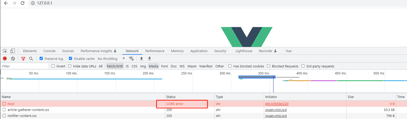407x119 pixels.
Task: Select the host request row checkbox
Action: (4, 104)
